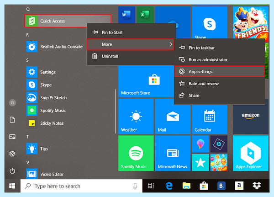Click the Type here to search box
Screen dimensions: 274x197
81,186
